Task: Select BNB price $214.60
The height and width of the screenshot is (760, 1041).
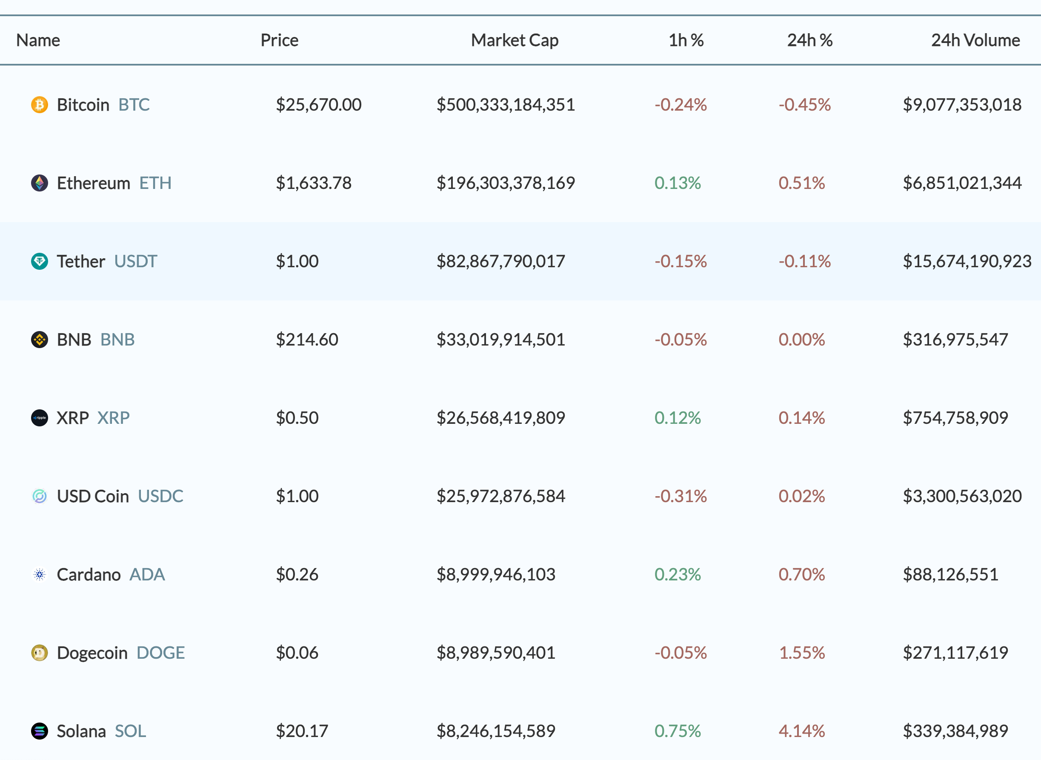Action: pos(307,340)
